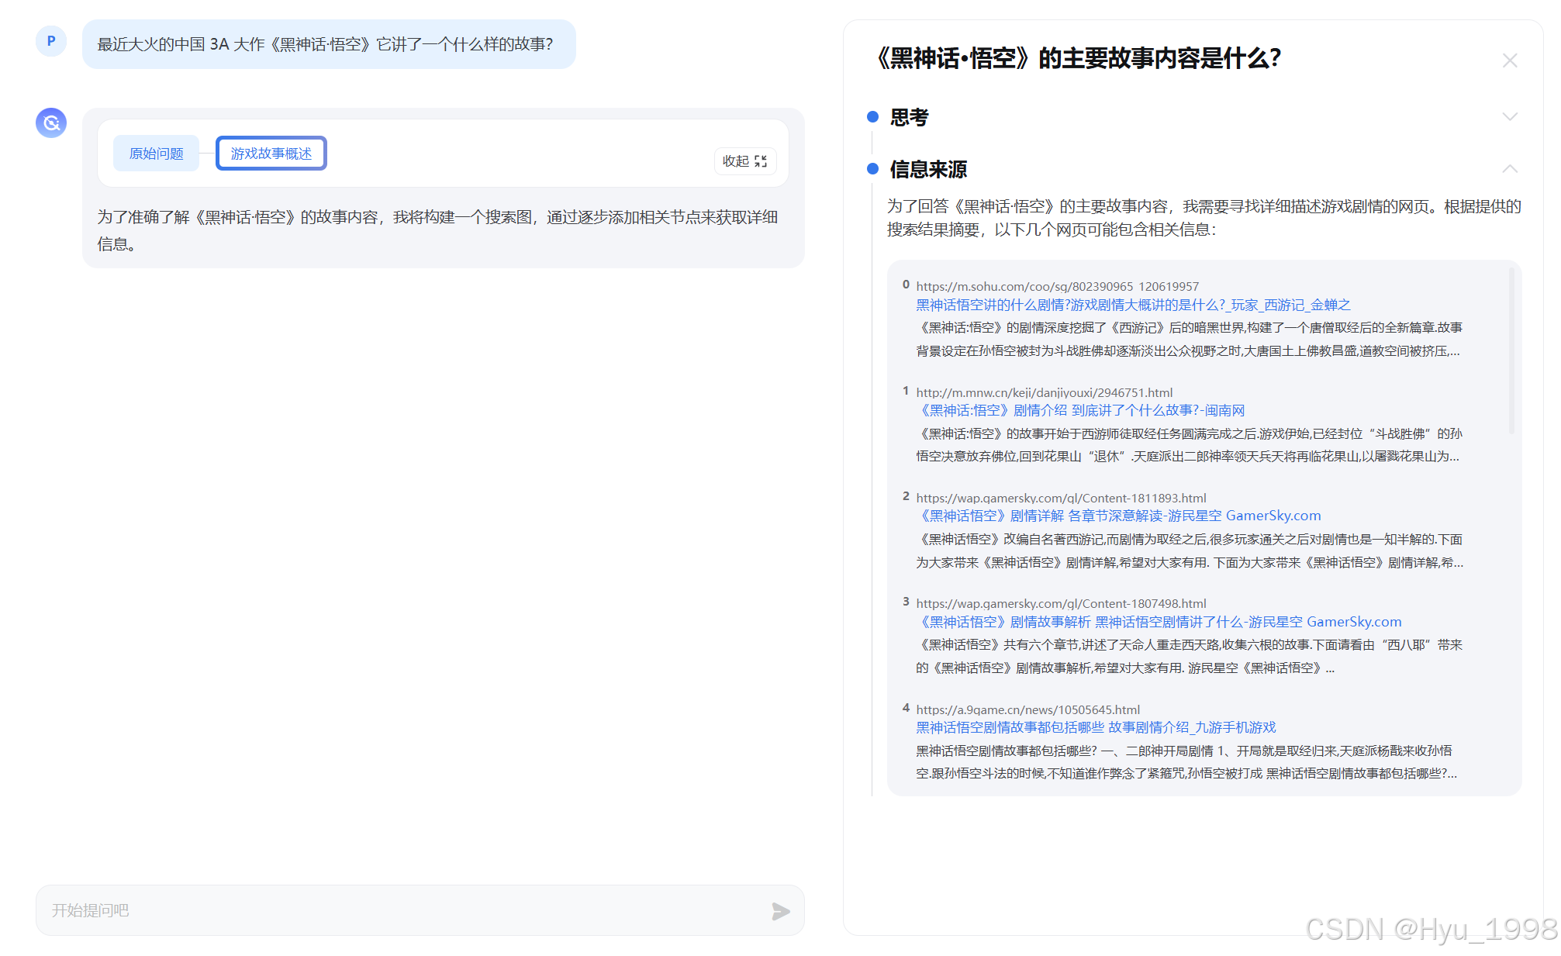This screenshot has width=1561, height=956.
Task: Click the collapse-arrows icon inside the 收起 button
Action: [x=762, y=161]
